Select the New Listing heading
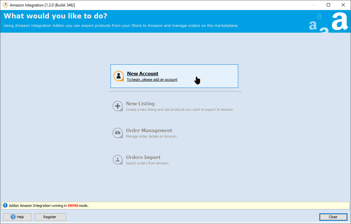Image resolution: width=351 pixels, height=224 pixels. coord(140,104)
